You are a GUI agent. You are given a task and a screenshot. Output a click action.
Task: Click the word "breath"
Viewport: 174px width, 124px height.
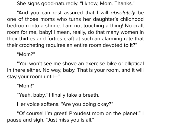pos(91,95)
